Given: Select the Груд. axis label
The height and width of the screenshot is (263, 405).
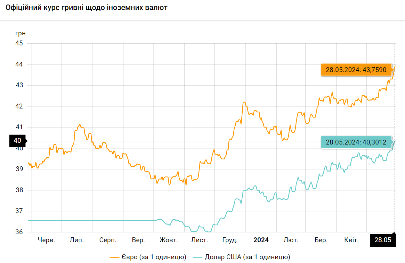Looking at the screenshot, I should [229, 240].
